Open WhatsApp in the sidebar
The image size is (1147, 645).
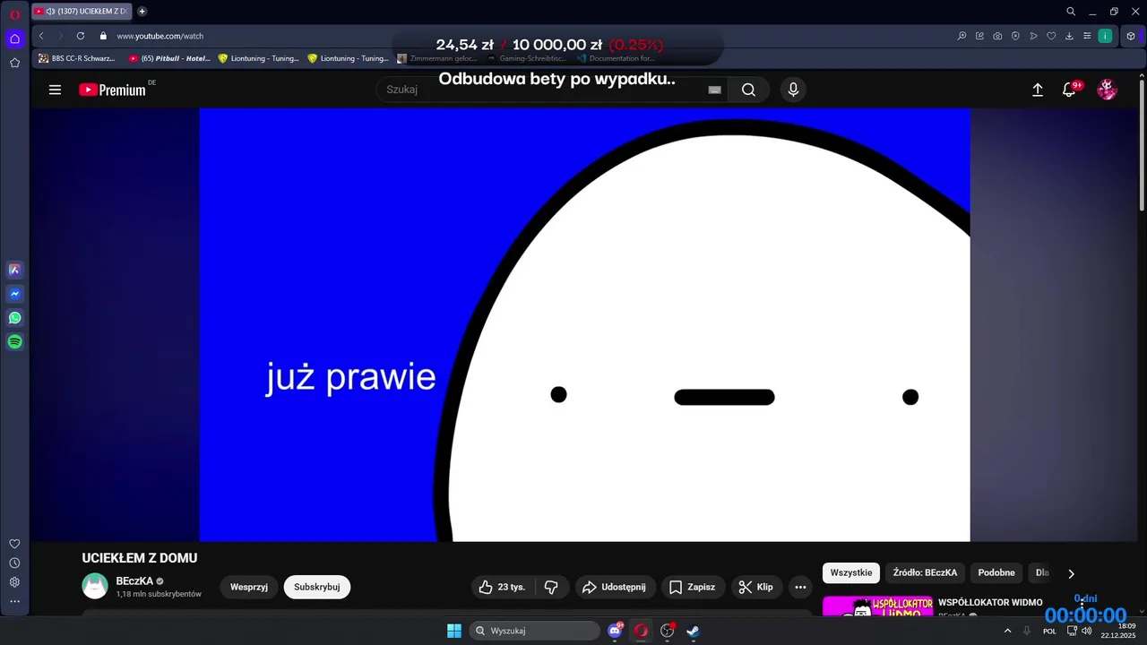point(14,318)
